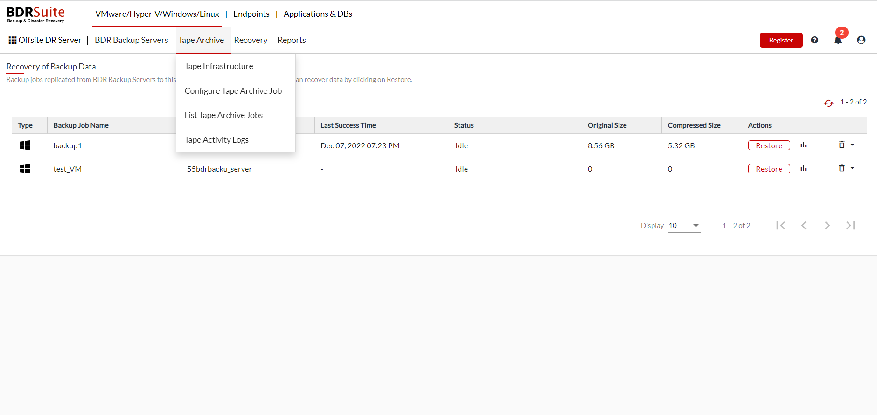Screen dimensions: 877x415
Task: Click the Windows type icon for backup1
Action: pos(25,145)
